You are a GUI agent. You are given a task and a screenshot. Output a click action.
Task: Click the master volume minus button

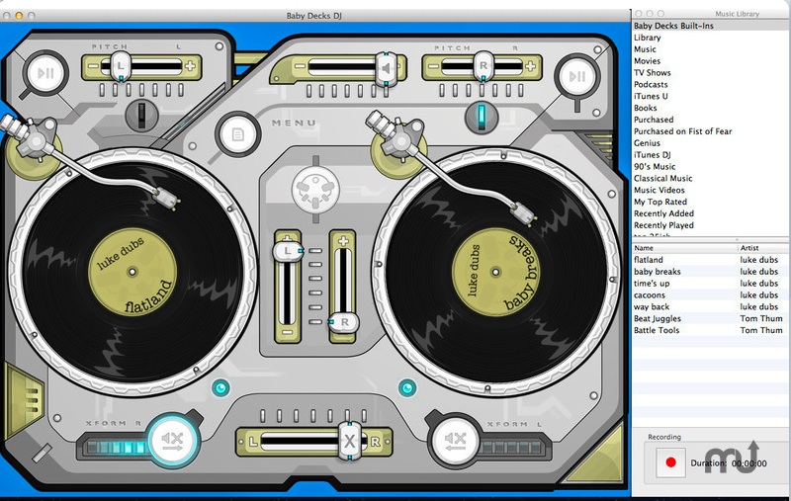[x=300, y=66]
